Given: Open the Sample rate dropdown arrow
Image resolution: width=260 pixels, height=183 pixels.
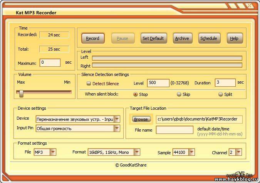Looking at the screenshot, I should click(x=191, y=152).
